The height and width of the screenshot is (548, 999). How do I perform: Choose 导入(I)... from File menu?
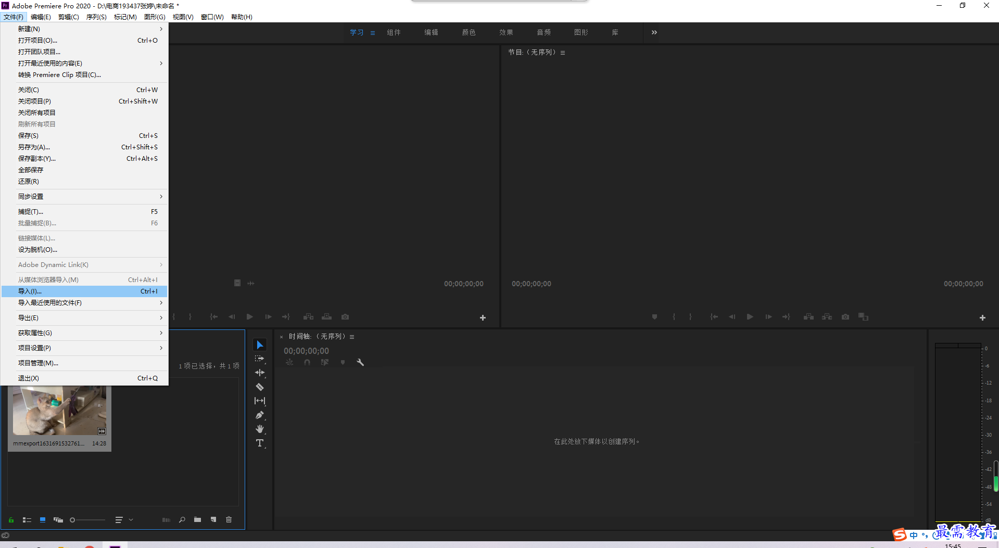(84, 291)
